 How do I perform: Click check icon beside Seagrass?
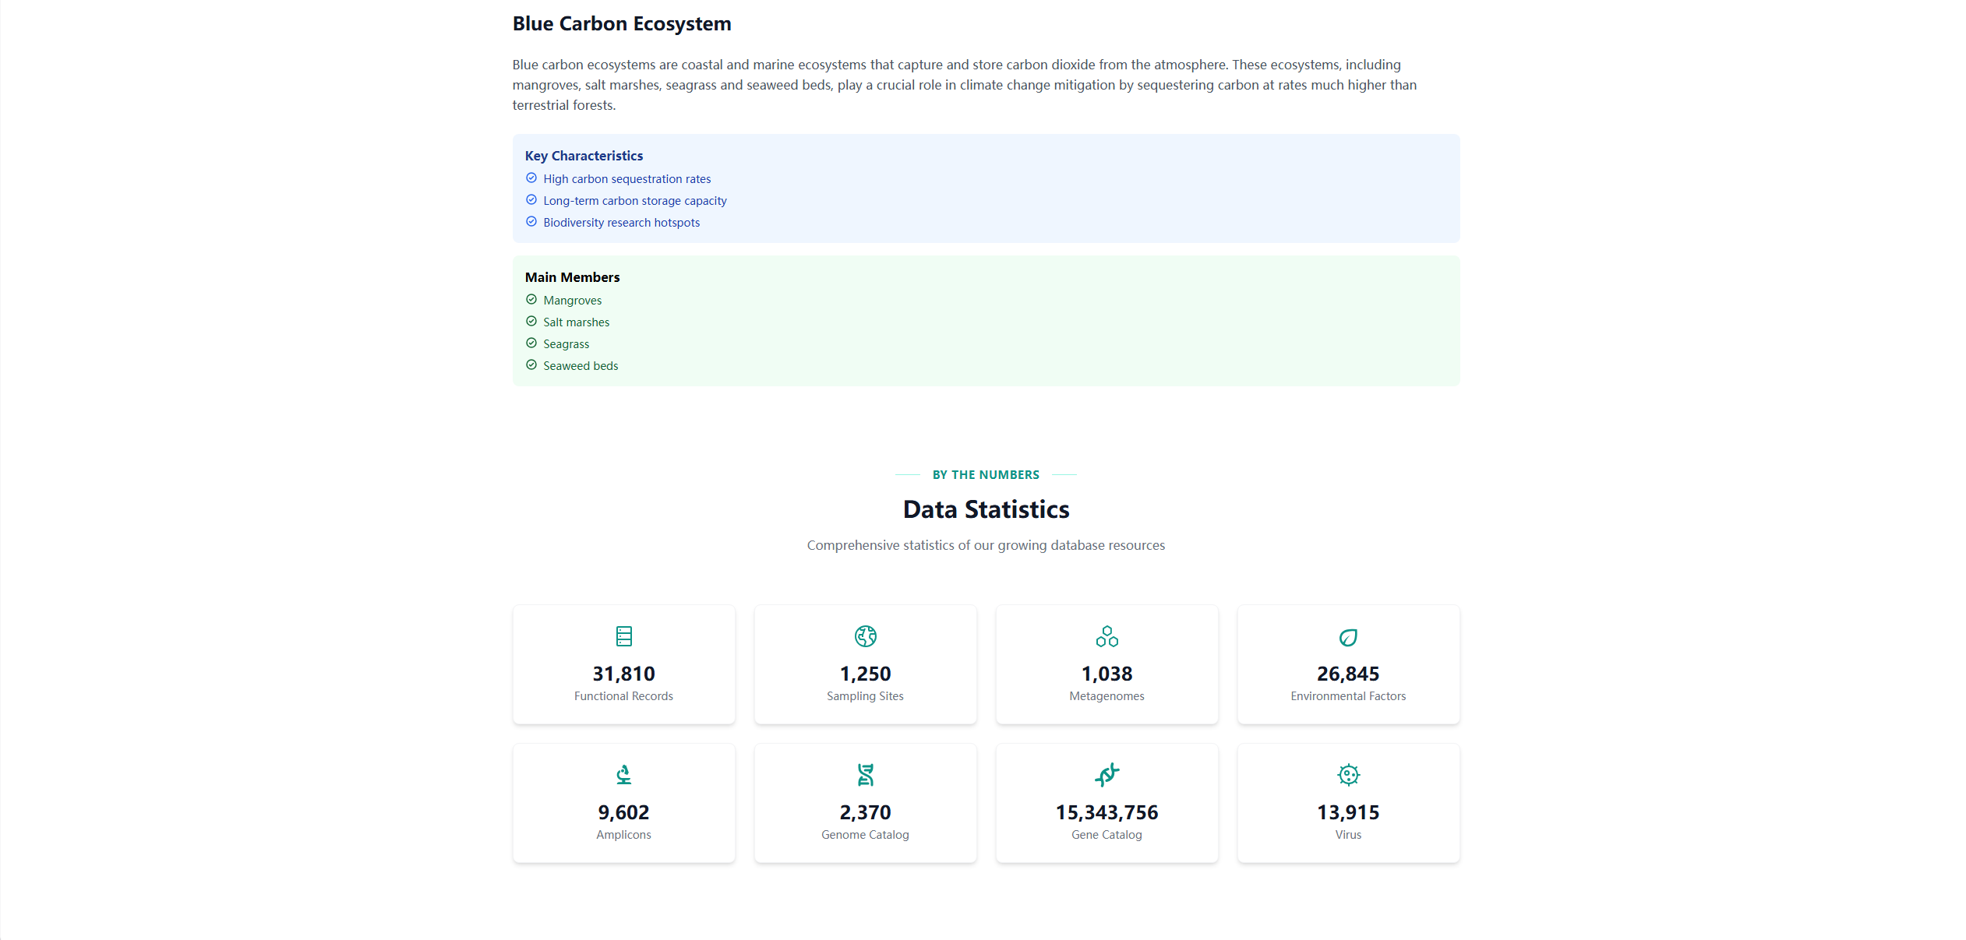(531, 343)
